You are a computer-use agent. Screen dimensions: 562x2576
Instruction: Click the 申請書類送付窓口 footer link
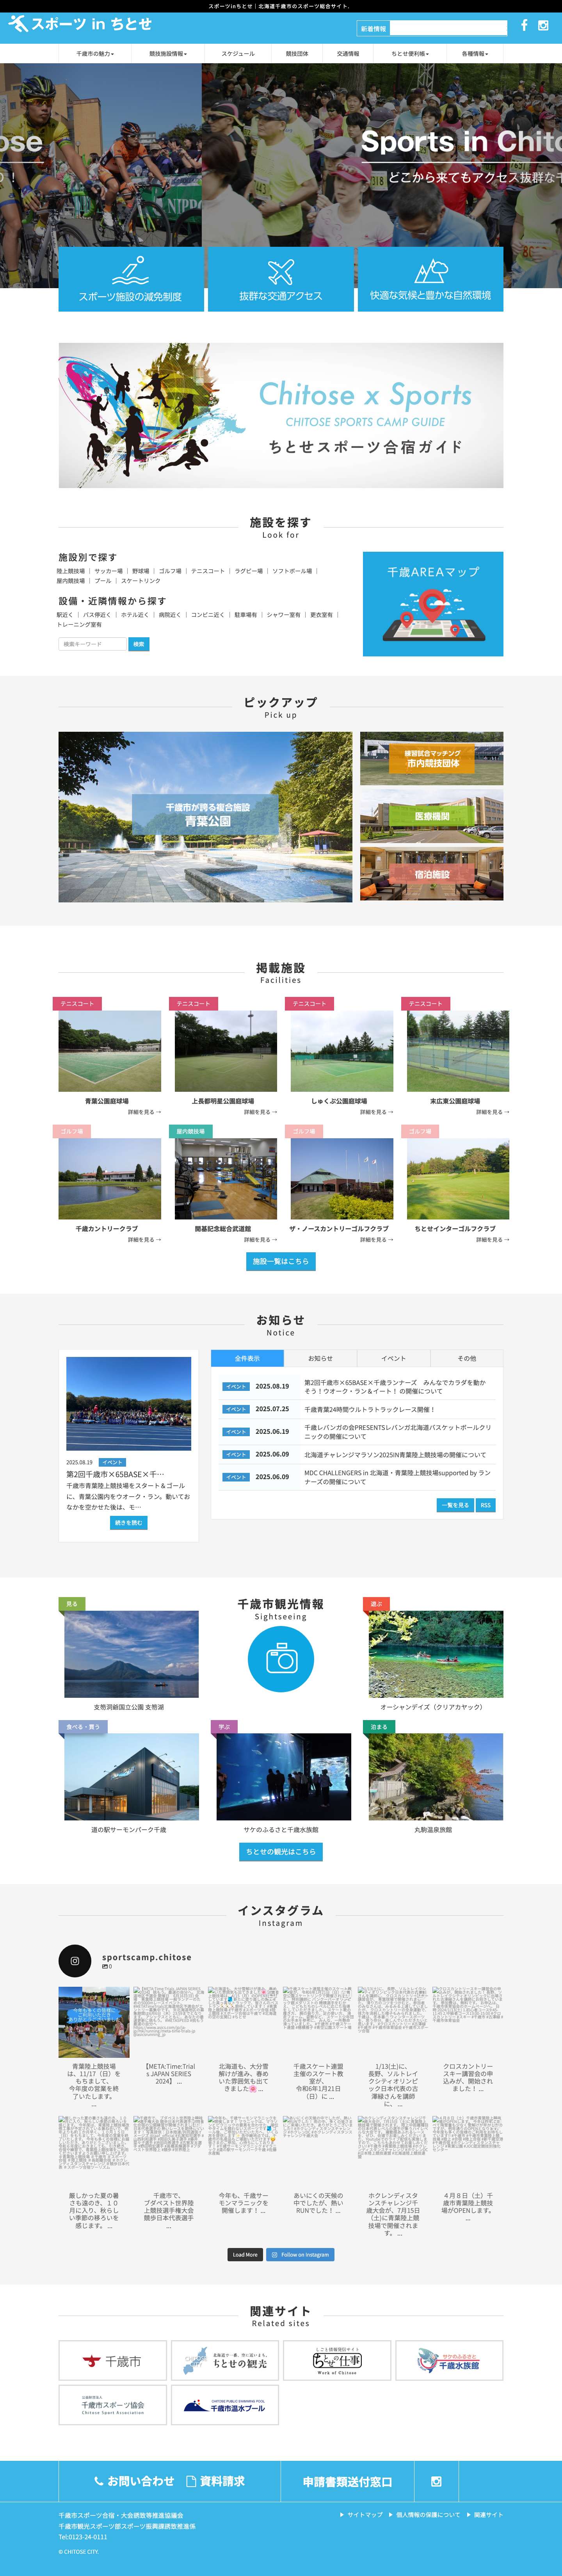click(x=347, y=2482)
